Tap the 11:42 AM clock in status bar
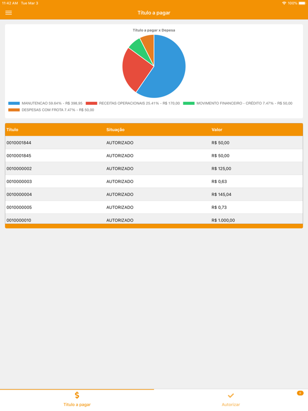 click(10, 3)
